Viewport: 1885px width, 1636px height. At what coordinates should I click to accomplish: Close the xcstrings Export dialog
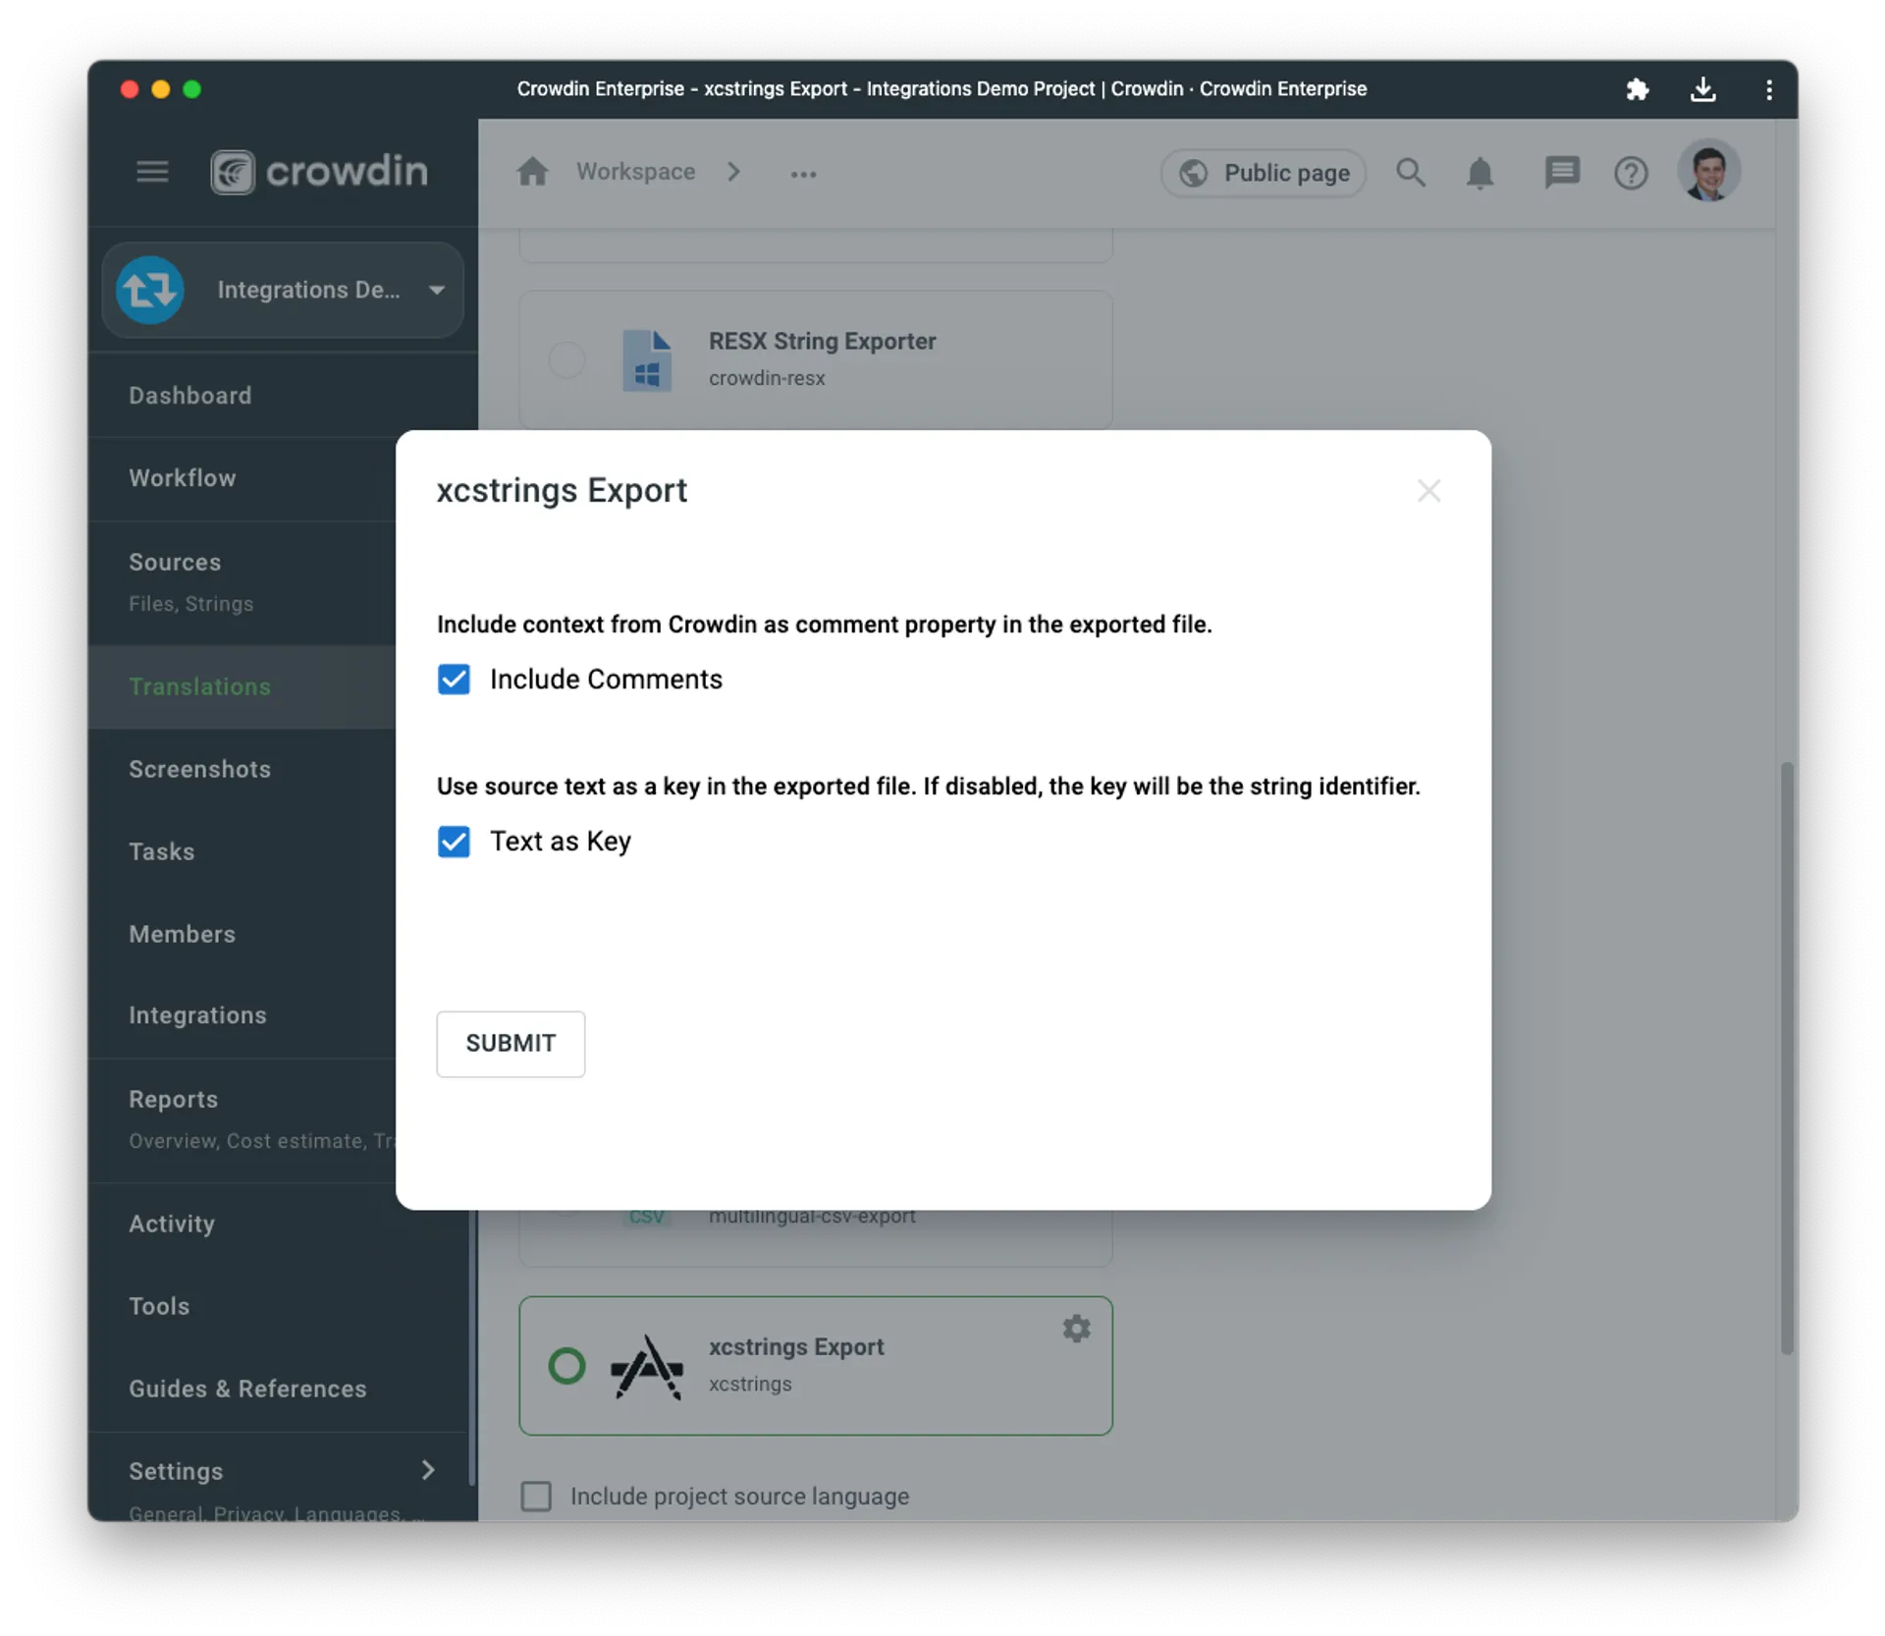click(1428, 490)
